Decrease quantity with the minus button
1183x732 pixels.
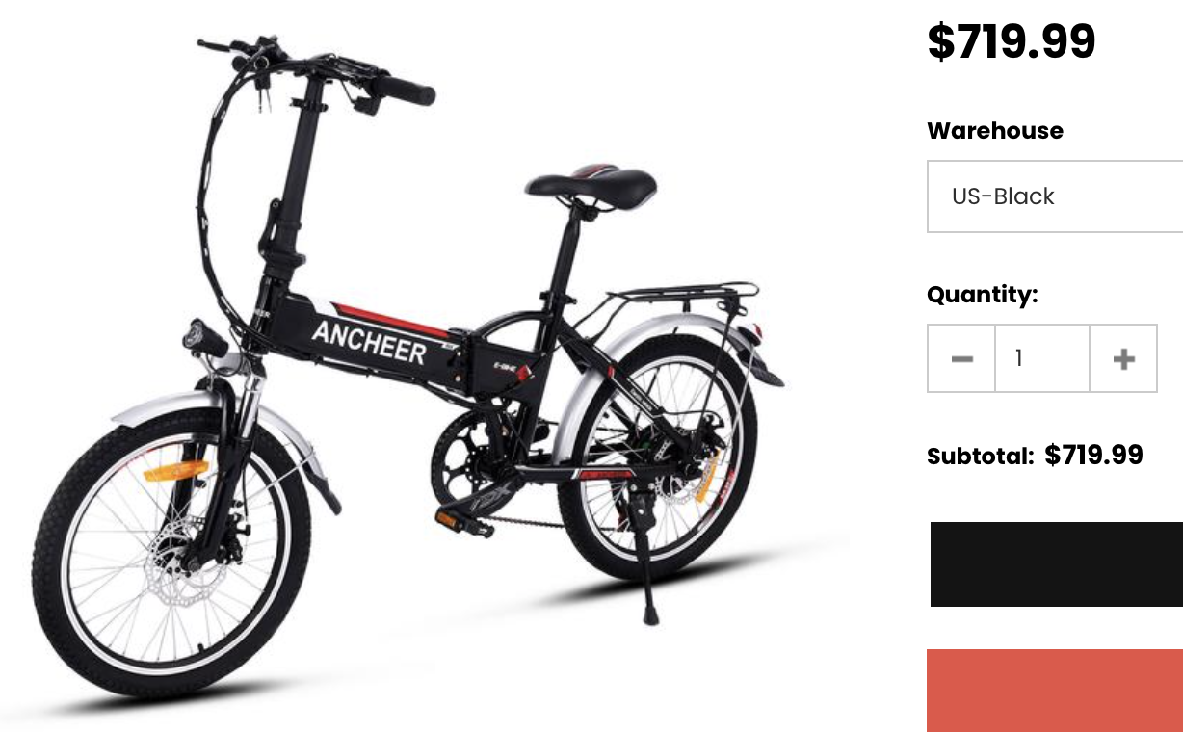(x=961, y=358)
